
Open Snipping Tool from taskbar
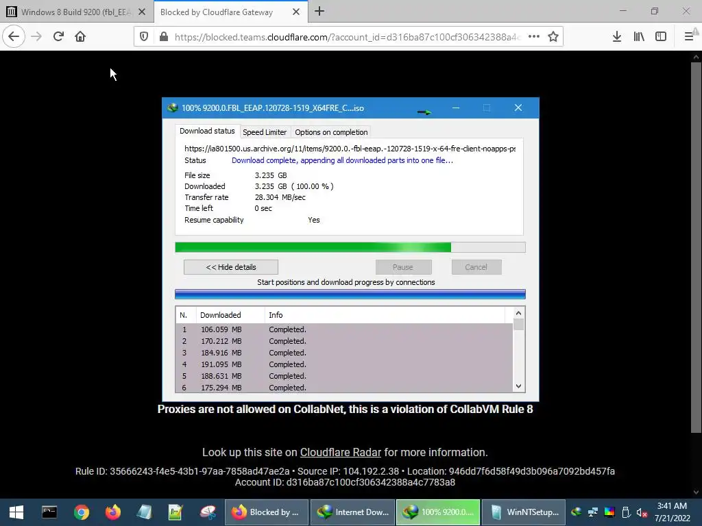(x=208, y=512)
